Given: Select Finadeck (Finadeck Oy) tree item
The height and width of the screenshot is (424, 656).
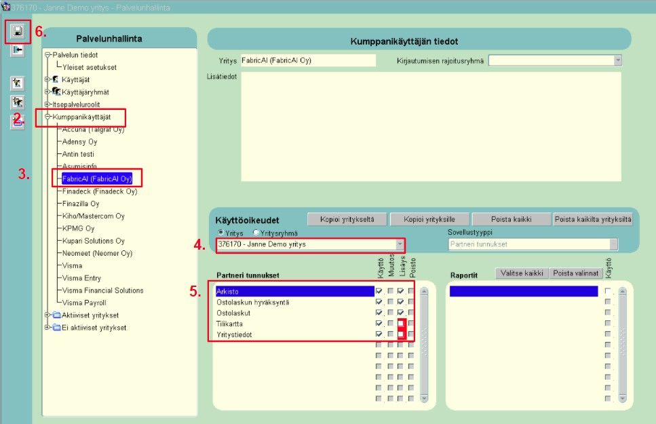Looking at the screenshot, I should 100,191.
